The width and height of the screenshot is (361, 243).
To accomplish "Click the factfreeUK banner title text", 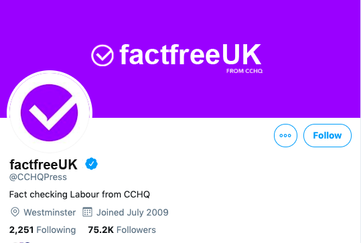I will click(x=190, y=54).
